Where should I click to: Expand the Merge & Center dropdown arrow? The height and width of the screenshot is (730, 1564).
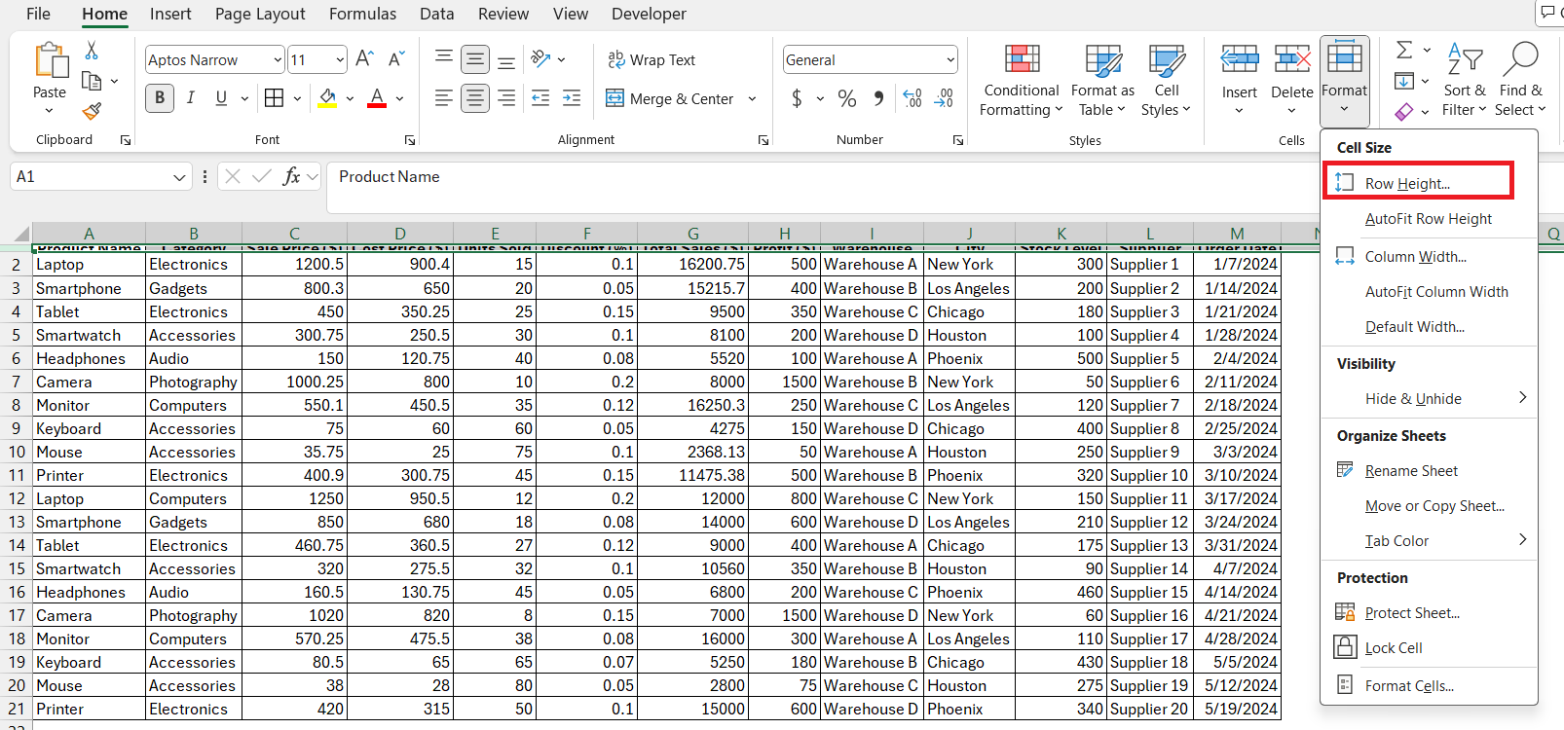[752, 98]
